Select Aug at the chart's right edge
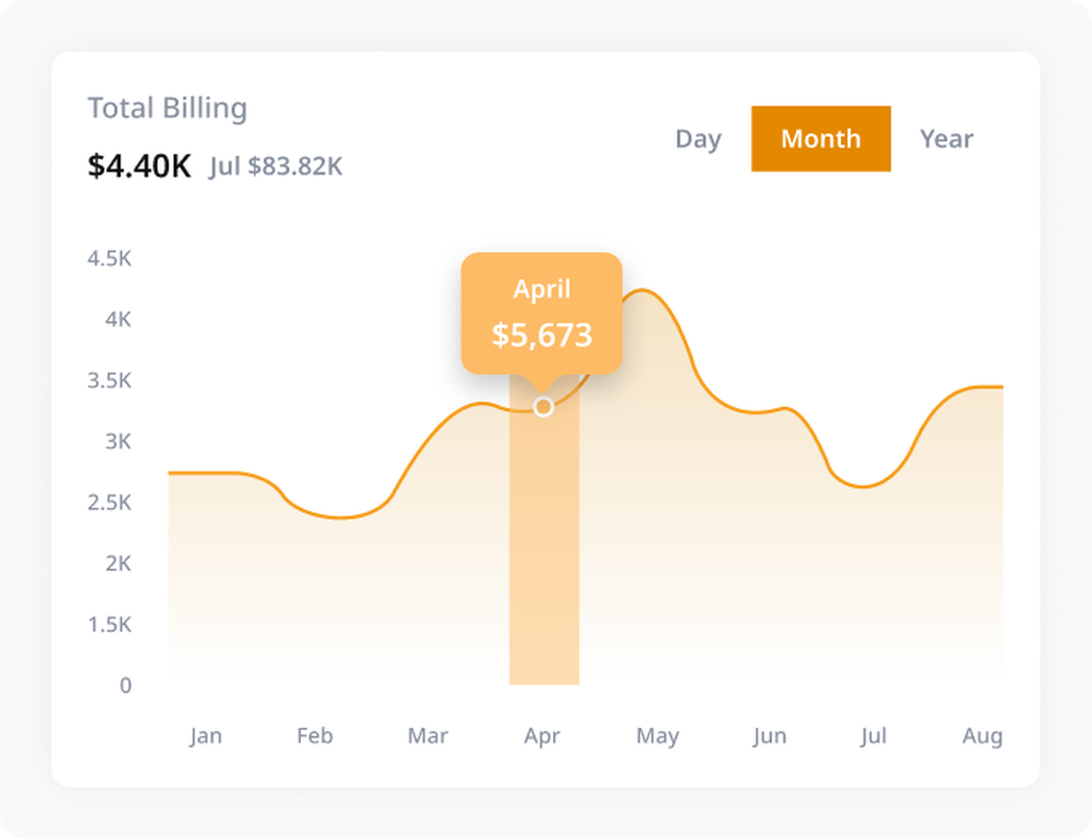This screenshot has width=1092, height=839. 983,735
